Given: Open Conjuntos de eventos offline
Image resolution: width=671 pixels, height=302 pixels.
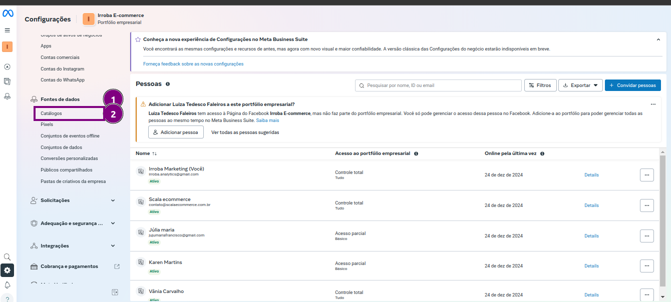Looking at the screenshot, I should pyautogui.click(x=70, y=136).
